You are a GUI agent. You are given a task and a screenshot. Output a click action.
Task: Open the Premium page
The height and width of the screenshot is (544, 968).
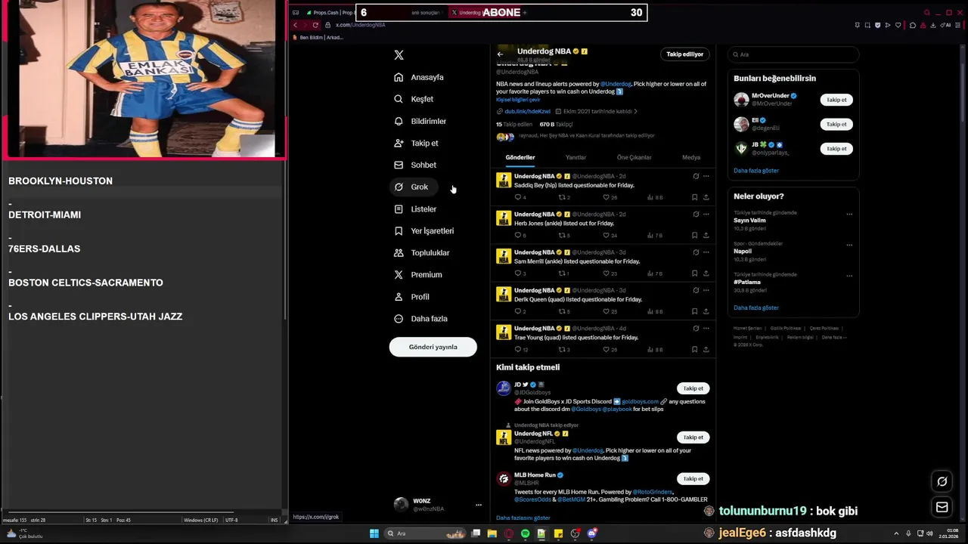pyautogui.click(x=417, y=274)
